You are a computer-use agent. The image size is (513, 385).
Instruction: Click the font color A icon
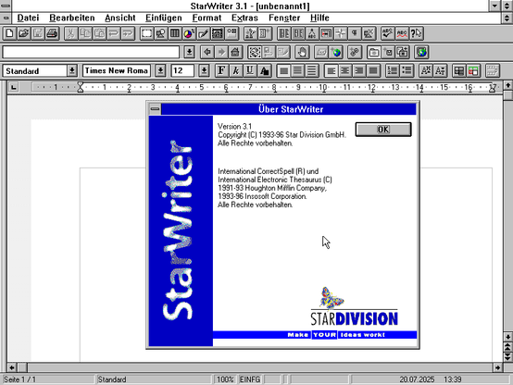coord(264,70)
